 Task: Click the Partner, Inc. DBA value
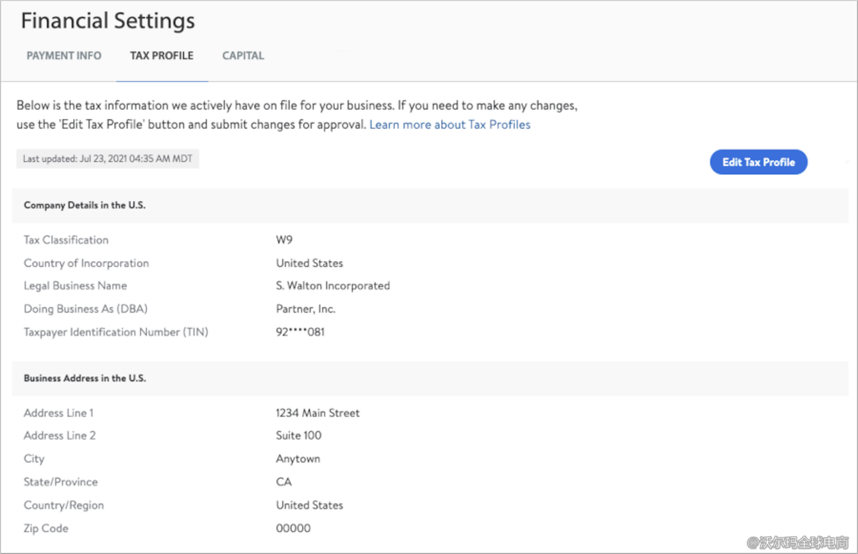point(305,309)
